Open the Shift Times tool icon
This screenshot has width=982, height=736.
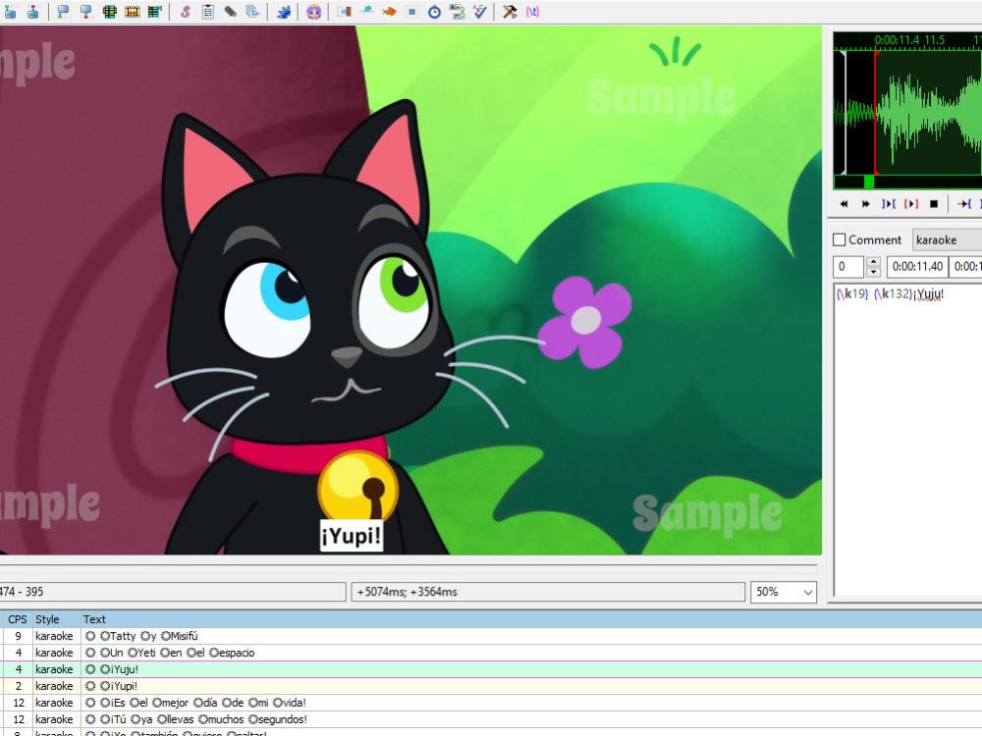[x=344, y=11]
